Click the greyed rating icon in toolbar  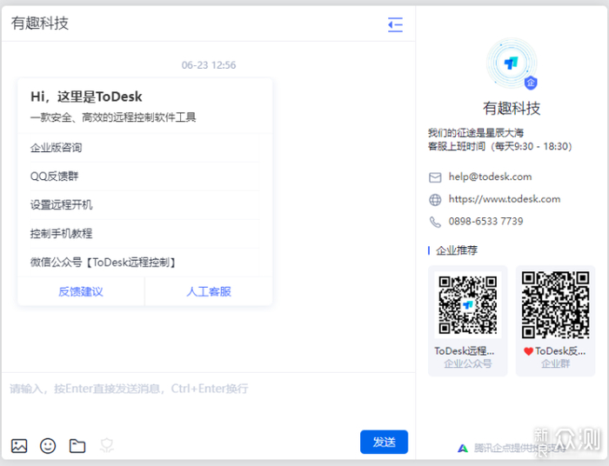click(107, 445)
